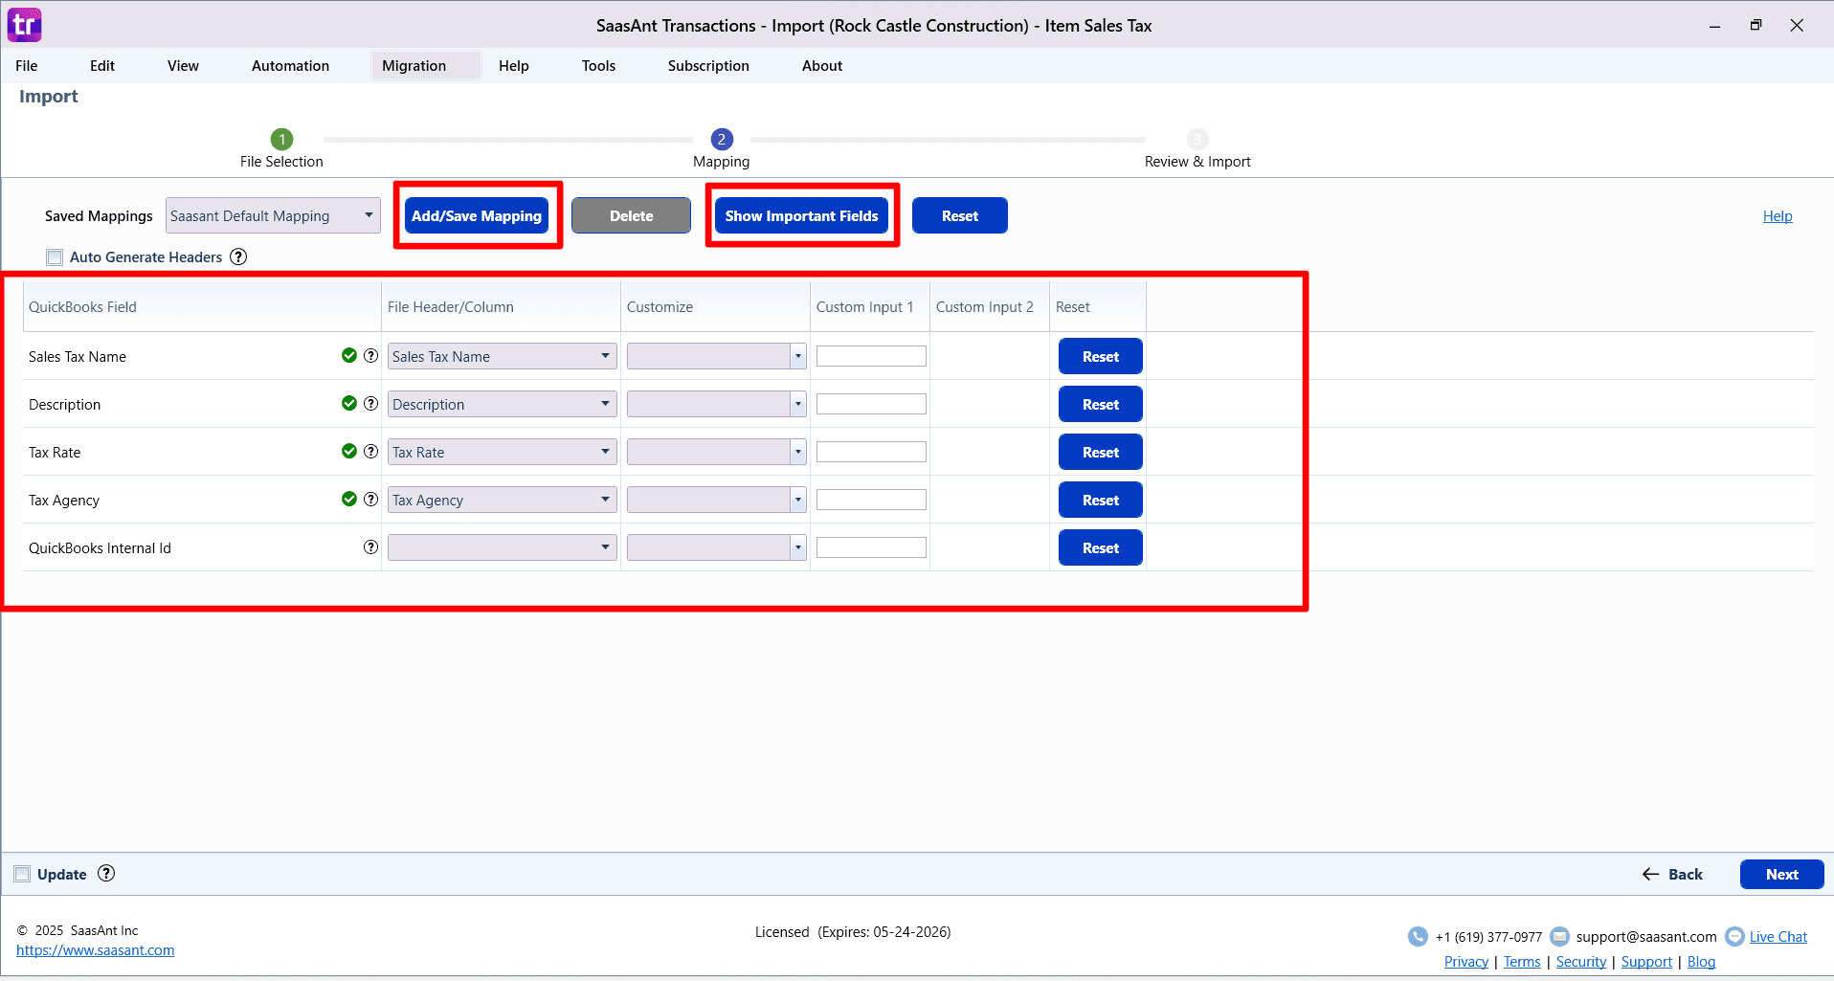Click the back arrow icon
This screenshot has height=981, width=1834.
click(x=1650, y=874)
